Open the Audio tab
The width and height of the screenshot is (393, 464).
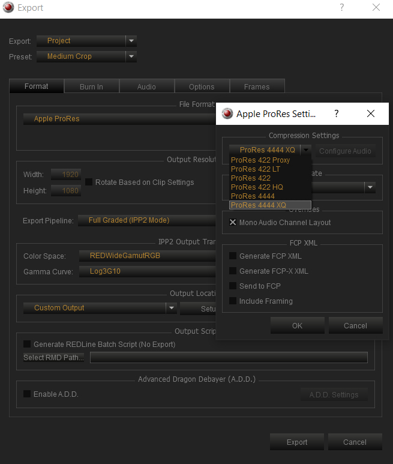[x=146, y=86]
